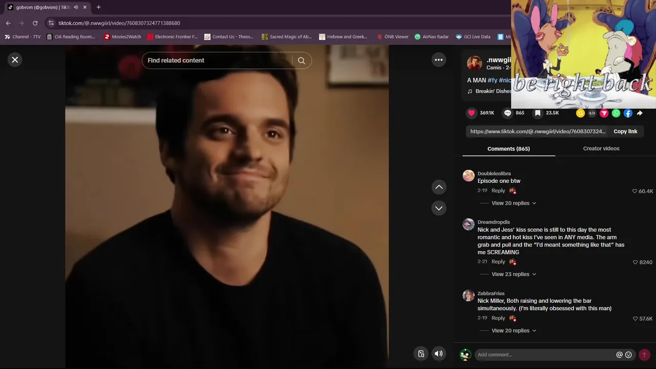Open the Contact Us - Theos... bookmark
Image resolution: width=656 pixels, height=369 pixels.
point(229,37)
